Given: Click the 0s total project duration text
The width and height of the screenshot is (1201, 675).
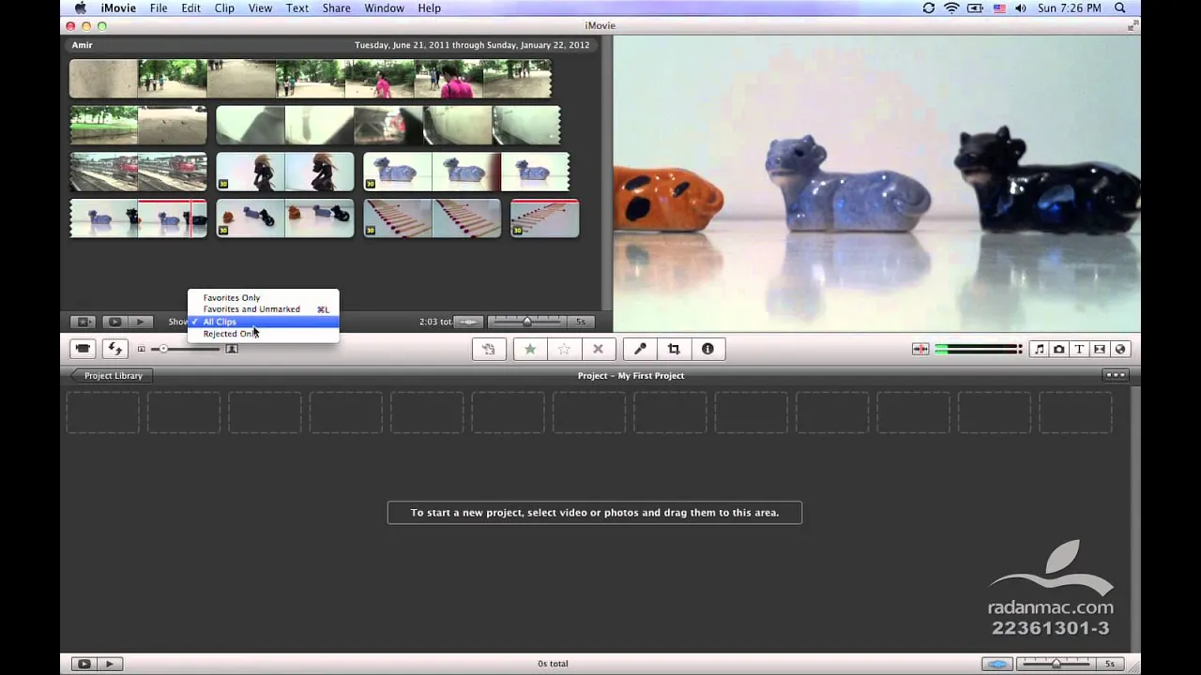Looking at the screenshot, I should pos(553,664).
